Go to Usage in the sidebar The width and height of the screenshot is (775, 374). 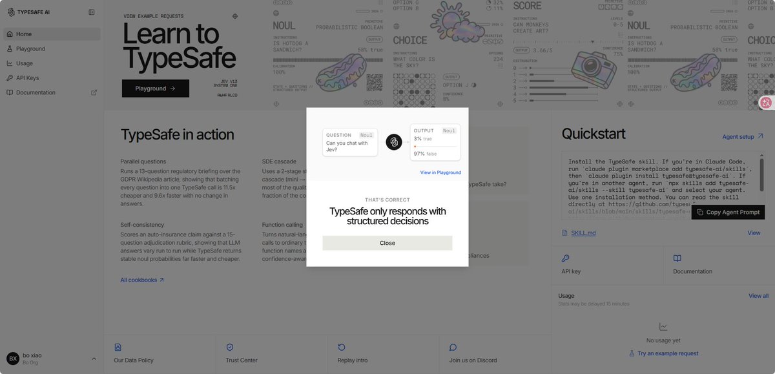52,63
